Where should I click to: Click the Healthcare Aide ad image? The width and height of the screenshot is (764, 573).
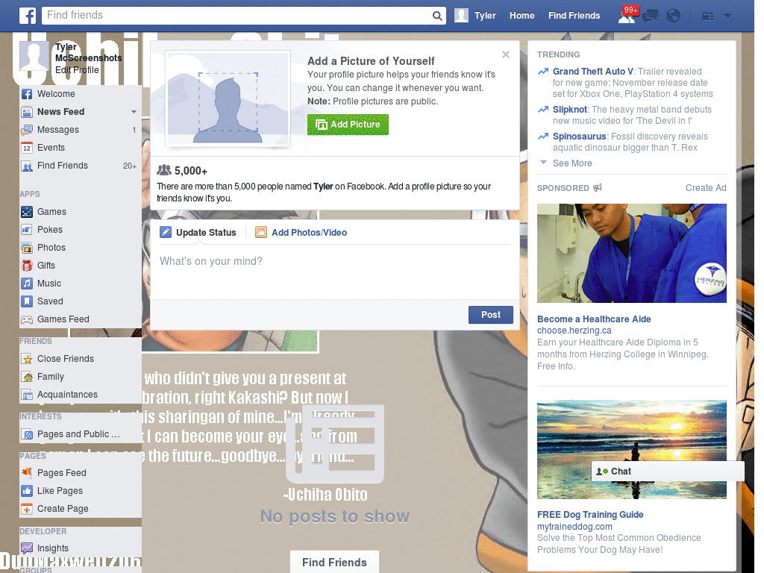(x=631, y=254)
